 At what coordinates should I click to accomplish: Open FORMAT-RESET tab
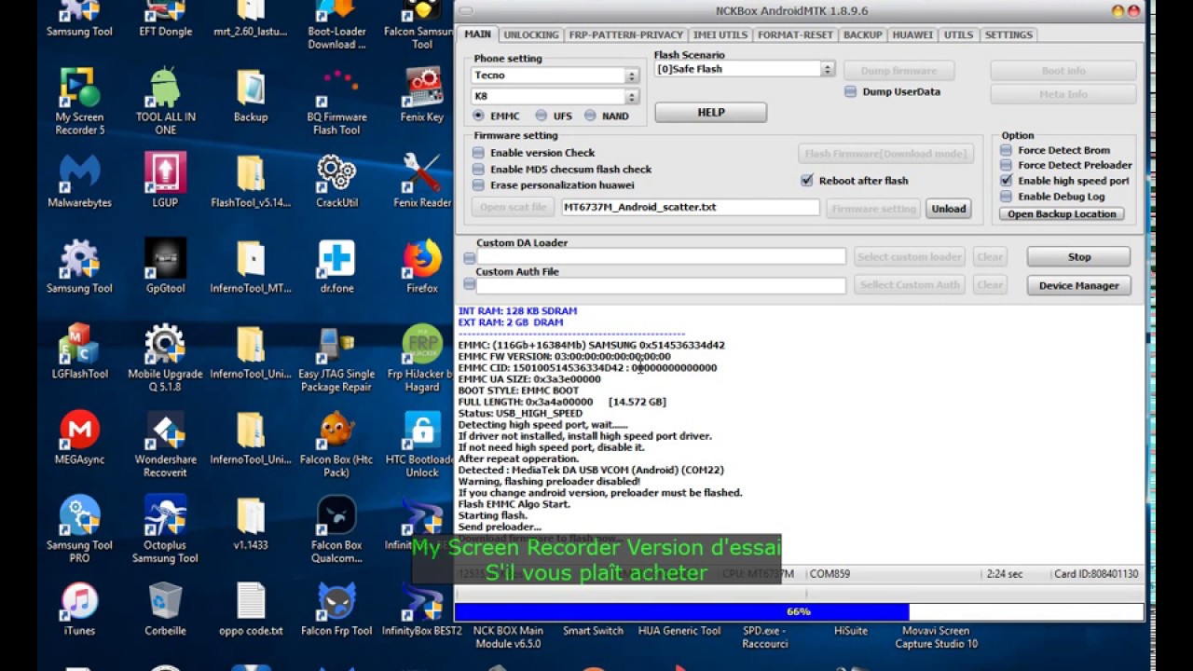pyautogui.click(x=795, y=34)
